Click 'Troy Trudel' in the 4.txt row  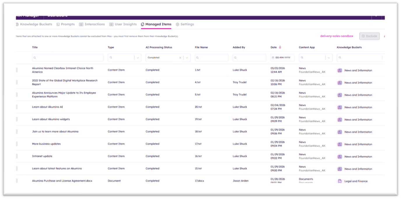click(x=239, y=82)
